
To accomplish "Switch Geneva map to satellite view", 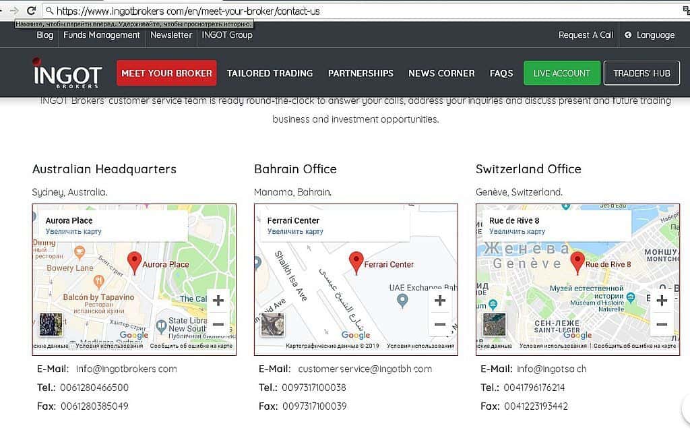I will [494, 324].
